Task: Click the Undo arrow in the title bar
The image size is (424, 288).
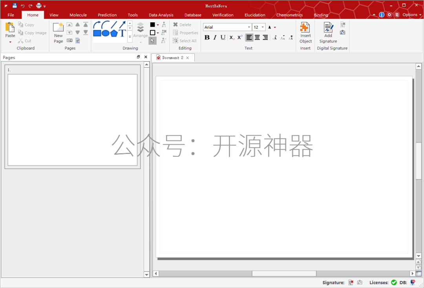Action: [23, 6]
